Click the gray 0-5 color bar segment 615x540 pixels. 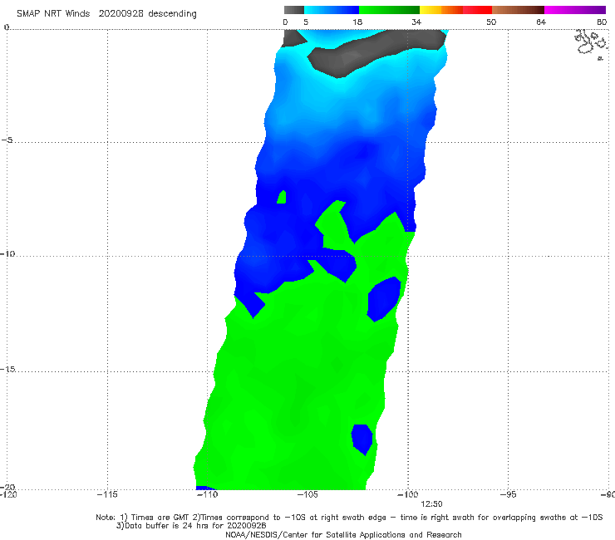(294, 10)
